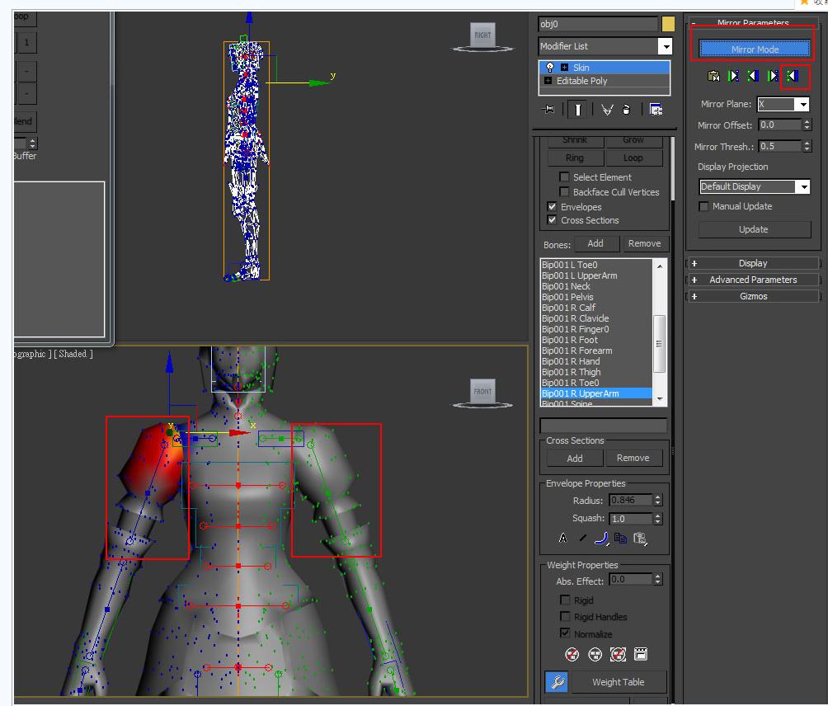Screen dimensions: 828x706
Task: Disable the Normalize checkbox
Action: click(566, 633)
